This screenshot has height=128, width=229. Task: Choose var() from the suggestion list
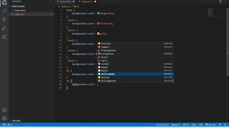135,60
